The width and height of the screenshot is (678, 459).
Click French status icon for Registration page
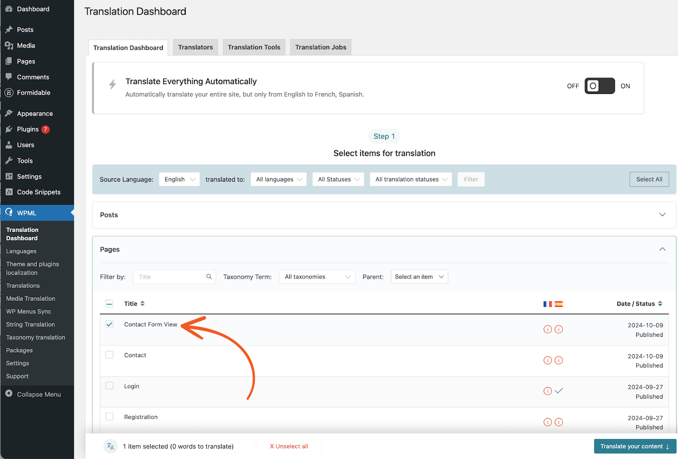coord(547,422)
